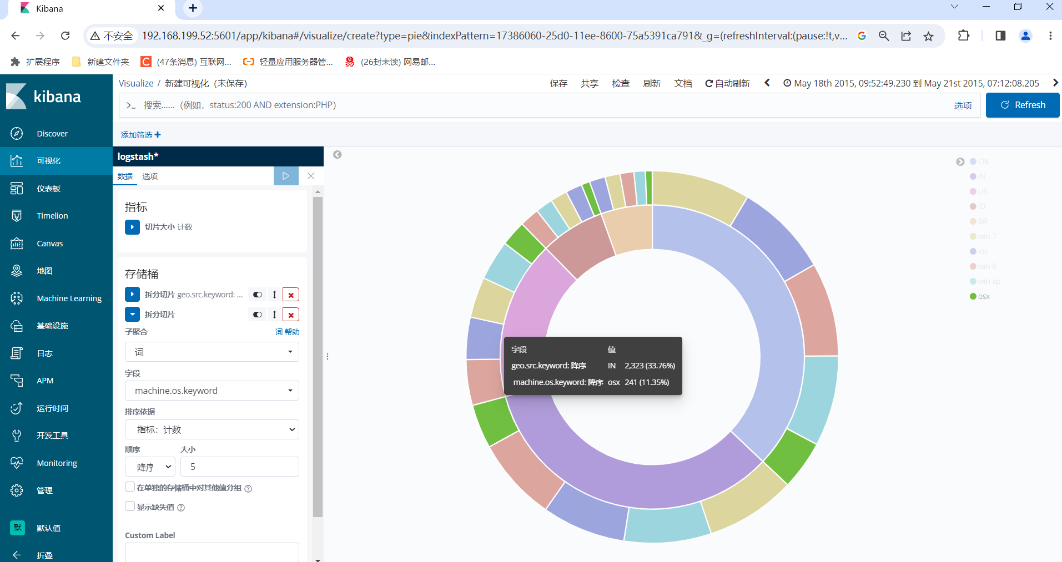Open the 基础设施 infrastructure icon
The height and width of the screenshot is (562, 1062).
17,326
